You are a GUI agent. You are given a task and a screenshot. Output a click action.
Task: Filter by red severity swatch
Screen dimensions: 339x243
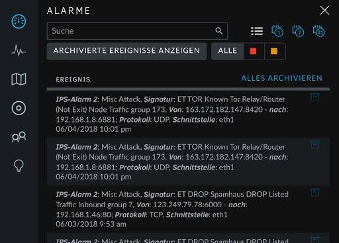[254, 51]
